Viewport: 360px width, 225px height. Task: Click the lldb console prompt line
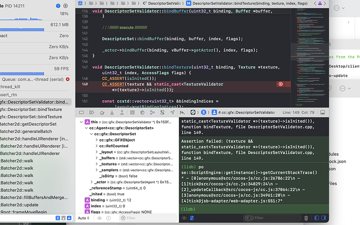[x=254, y=209]
